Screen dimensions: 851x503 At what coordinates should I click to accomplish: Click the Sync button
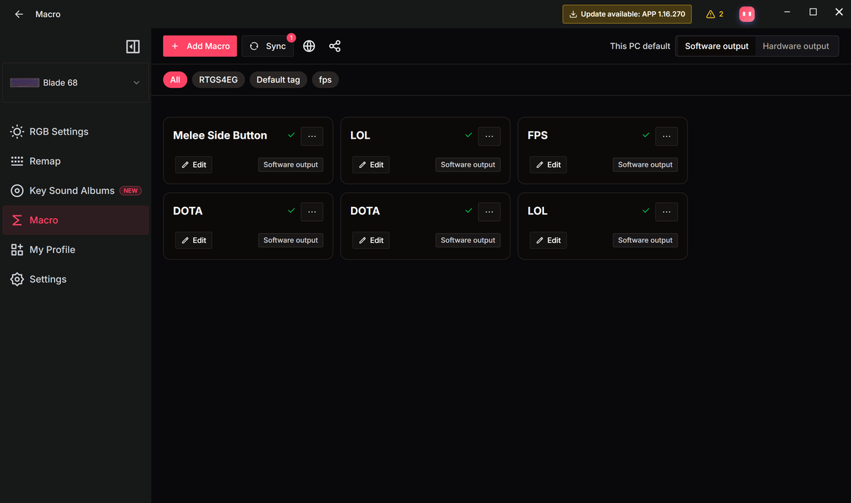coord(268,46)
